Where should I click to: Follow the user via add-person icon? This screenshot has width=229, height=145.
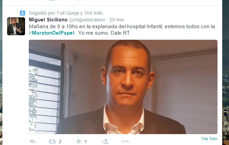[105, 141]
